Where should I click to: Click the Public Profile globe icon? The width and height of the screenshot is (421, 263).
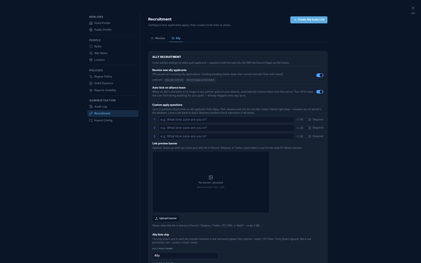[91, 30]
